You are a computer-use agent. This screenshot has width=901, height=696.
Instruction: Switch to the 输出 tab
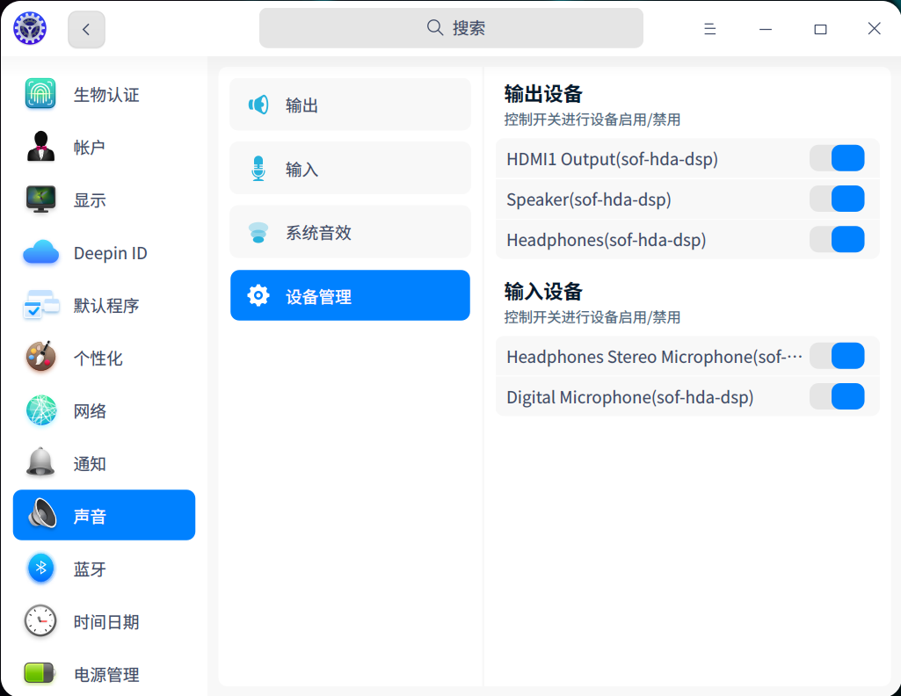(x=350, y=105)
